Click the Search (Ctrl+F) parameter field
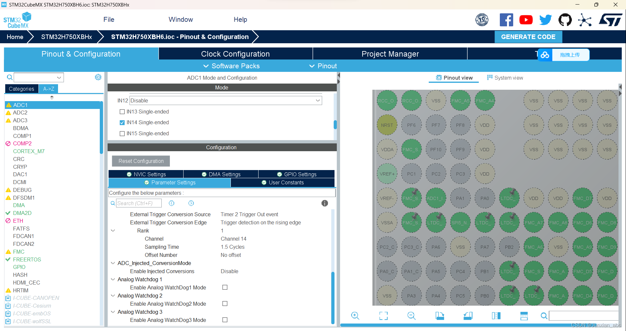This screenshot has height=331, width=626. click(139, 203)
